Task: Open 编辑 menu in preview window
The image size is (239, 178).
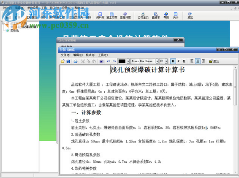Action: point(78,55)
